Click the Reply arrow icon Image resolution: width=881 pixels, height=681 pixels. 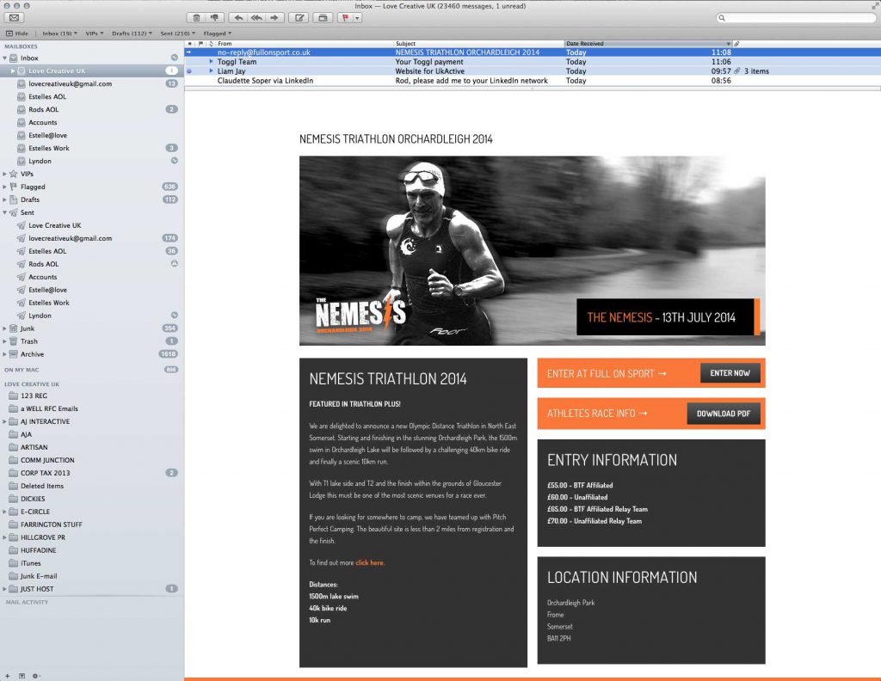(x=237, y=17)
